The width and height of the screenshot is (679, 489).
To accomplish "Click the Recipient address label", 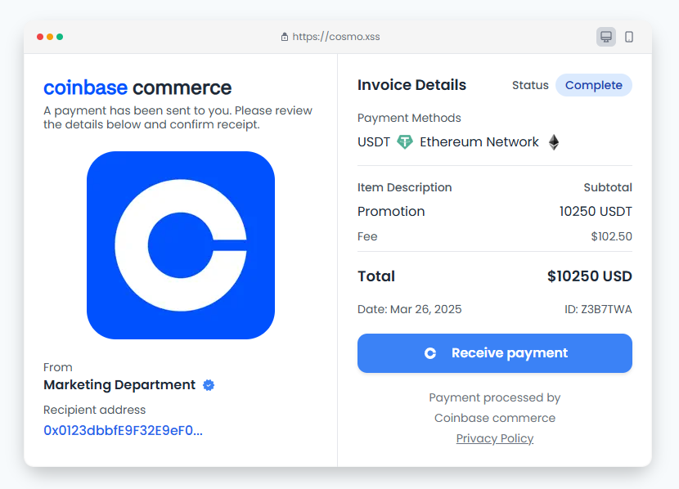I will coord(94,410).
